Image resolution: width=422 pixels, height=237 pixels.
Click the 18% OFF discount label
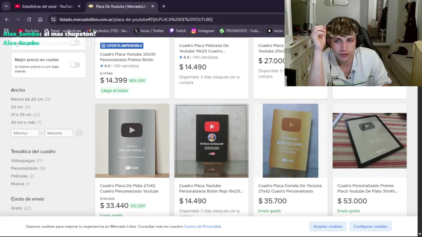137,81
